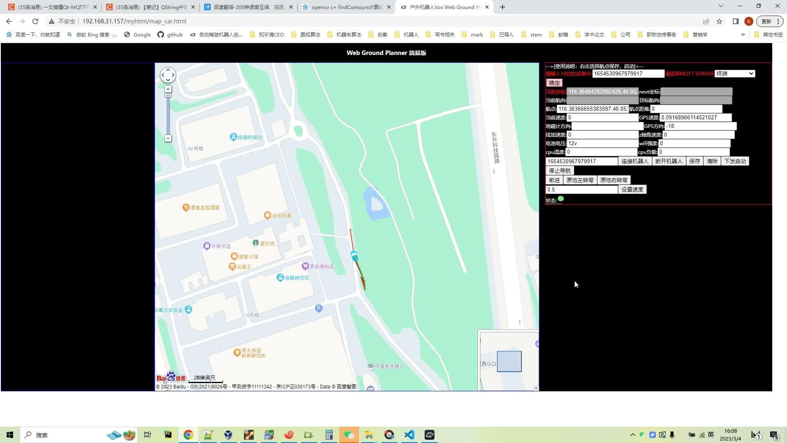Click the 16-digit device ID input field

[x=628, y=73]
